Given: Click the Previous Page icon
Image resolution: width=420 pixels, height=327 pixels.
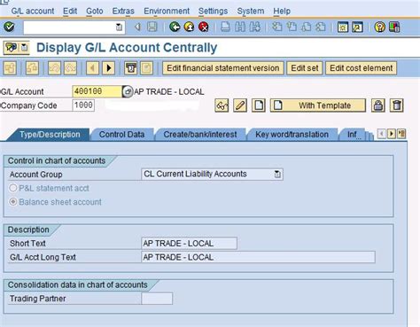Looking at the screenshot, I should (x=292, y=27).
